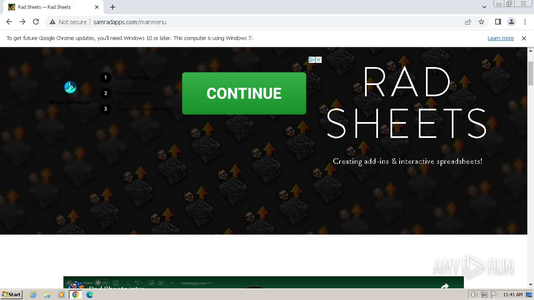This screenshot has width=534, height=300.
Task: Click the volume speaker tray icon
Action: 474,295
